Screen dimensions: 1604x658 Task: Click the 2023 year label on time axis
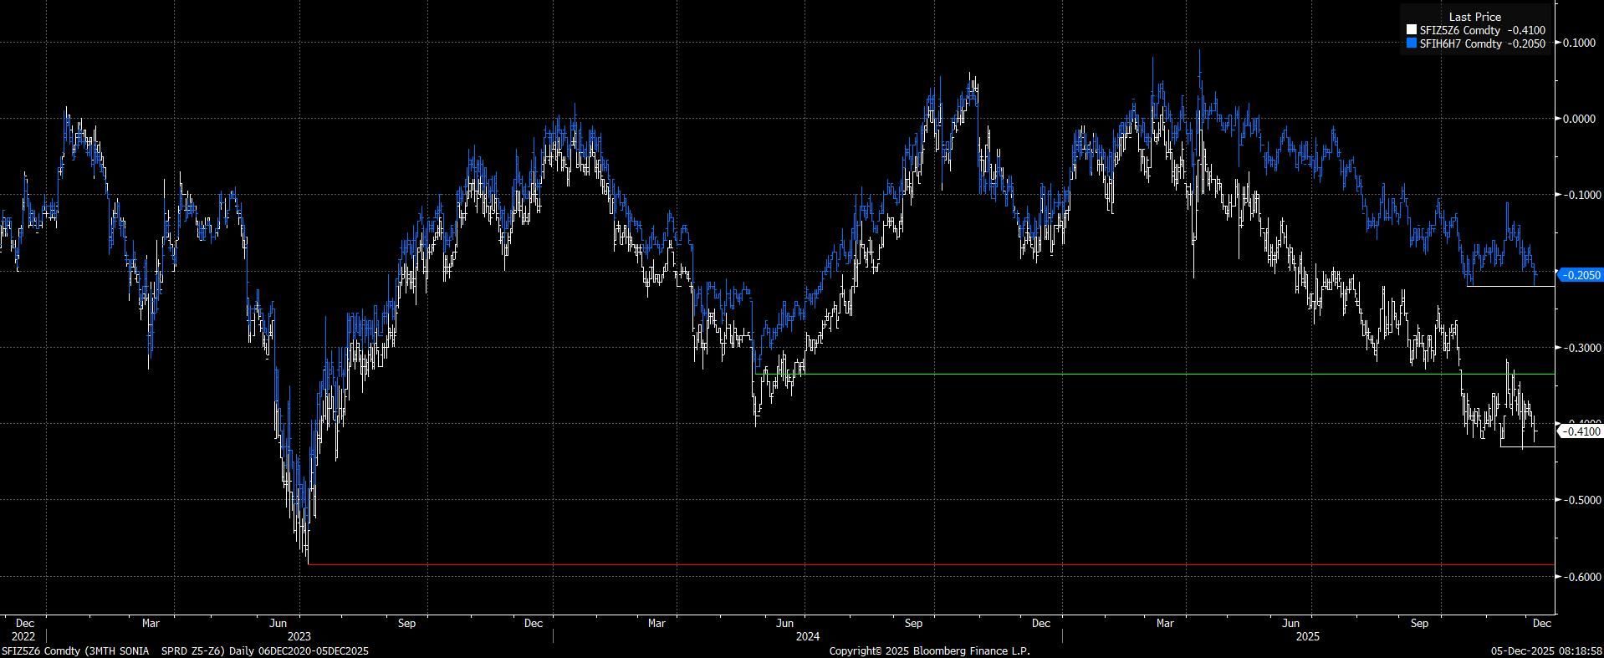(x=299, y=636)
